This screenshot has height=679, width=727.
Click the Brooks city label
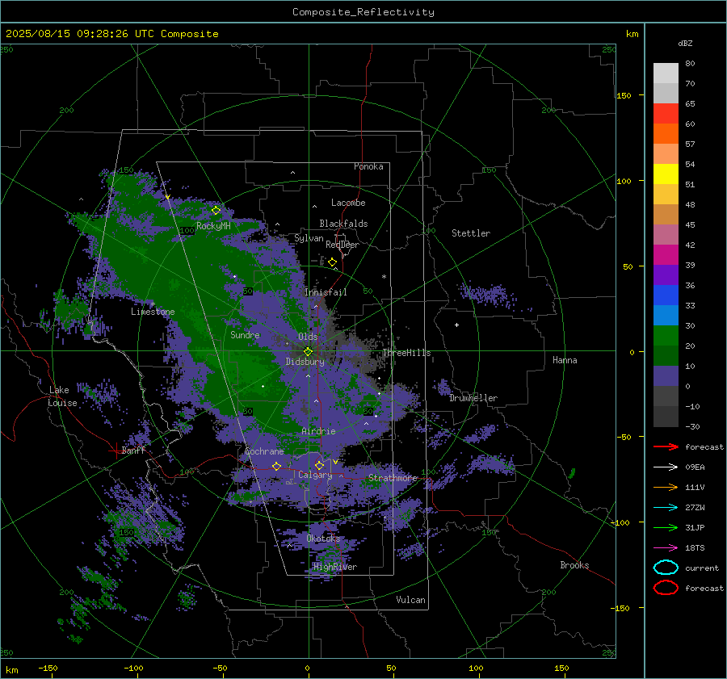click(574, 565)
